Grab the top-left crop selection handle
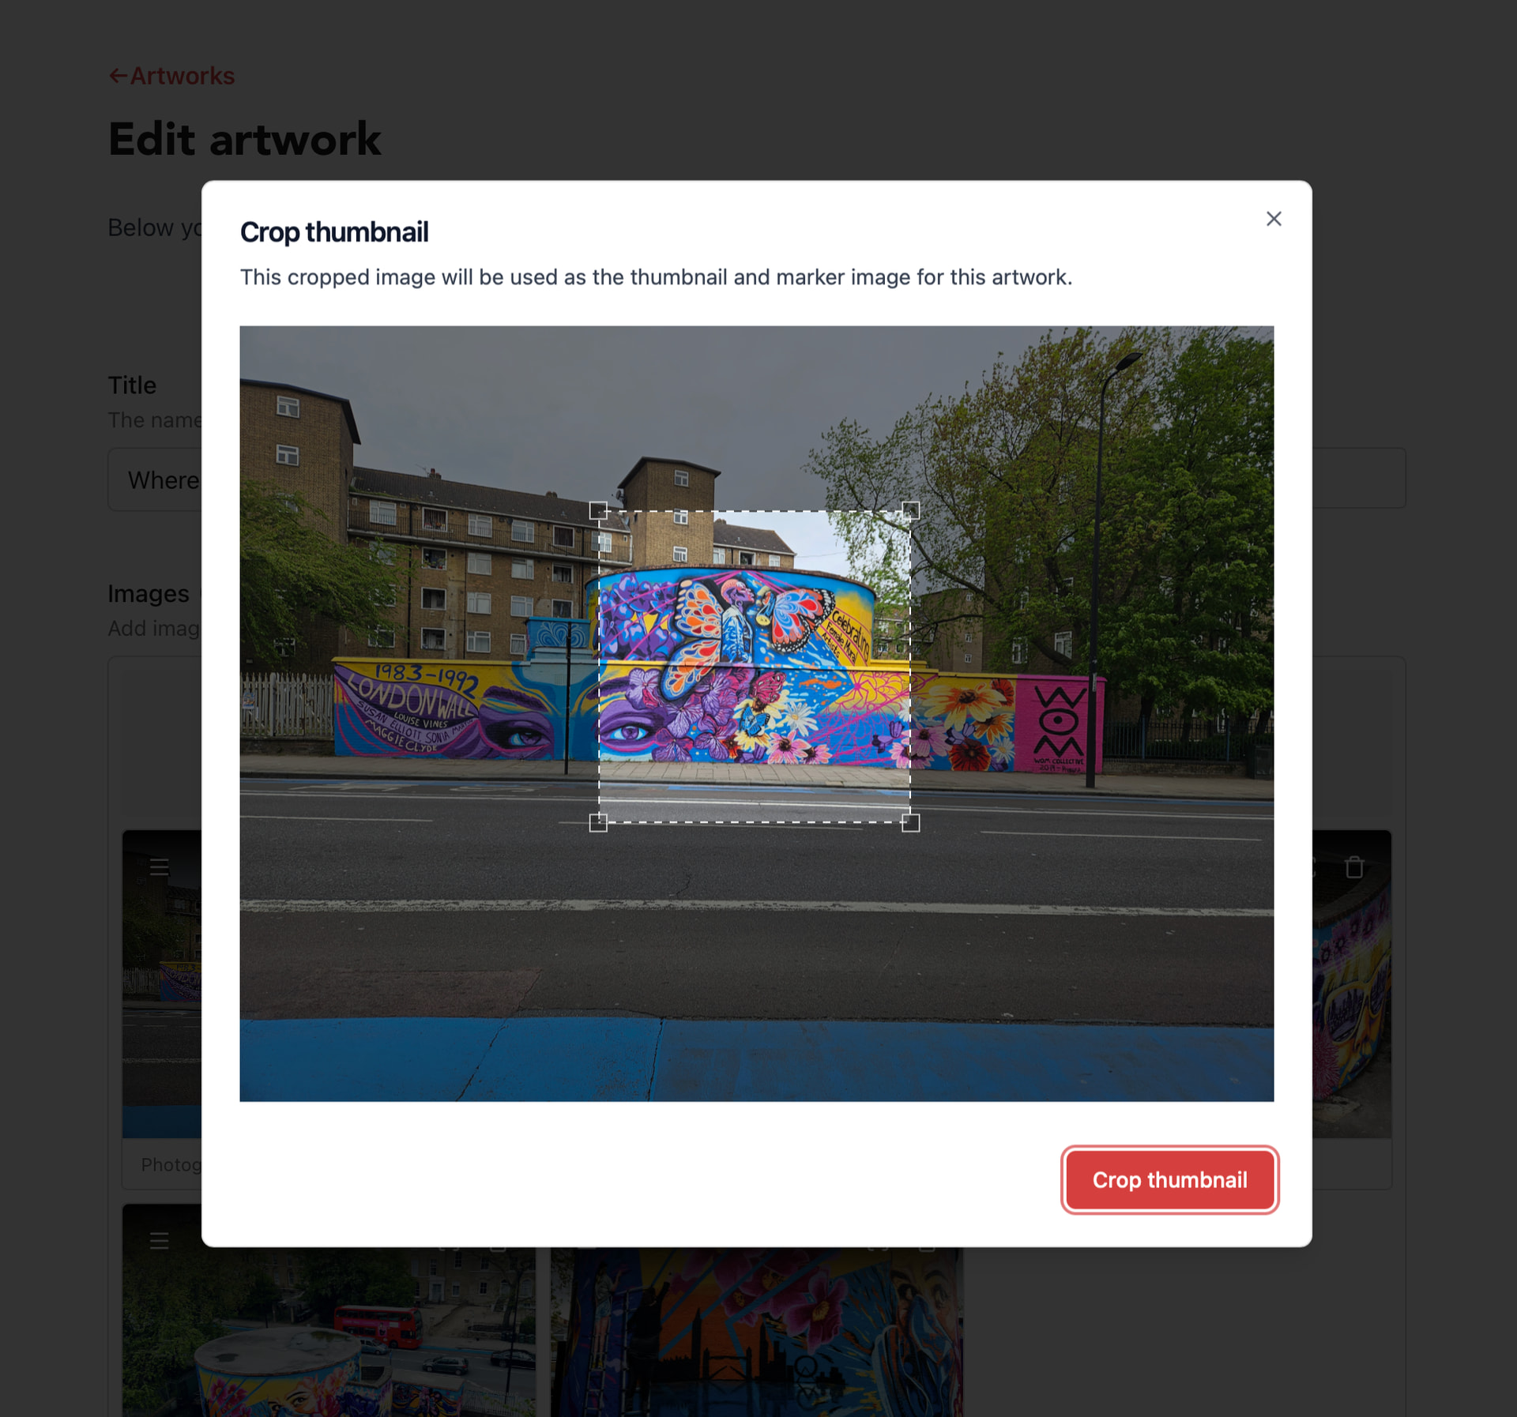Image resolution: width=1517 pixels, height=1417 pixels. [599, 511]
